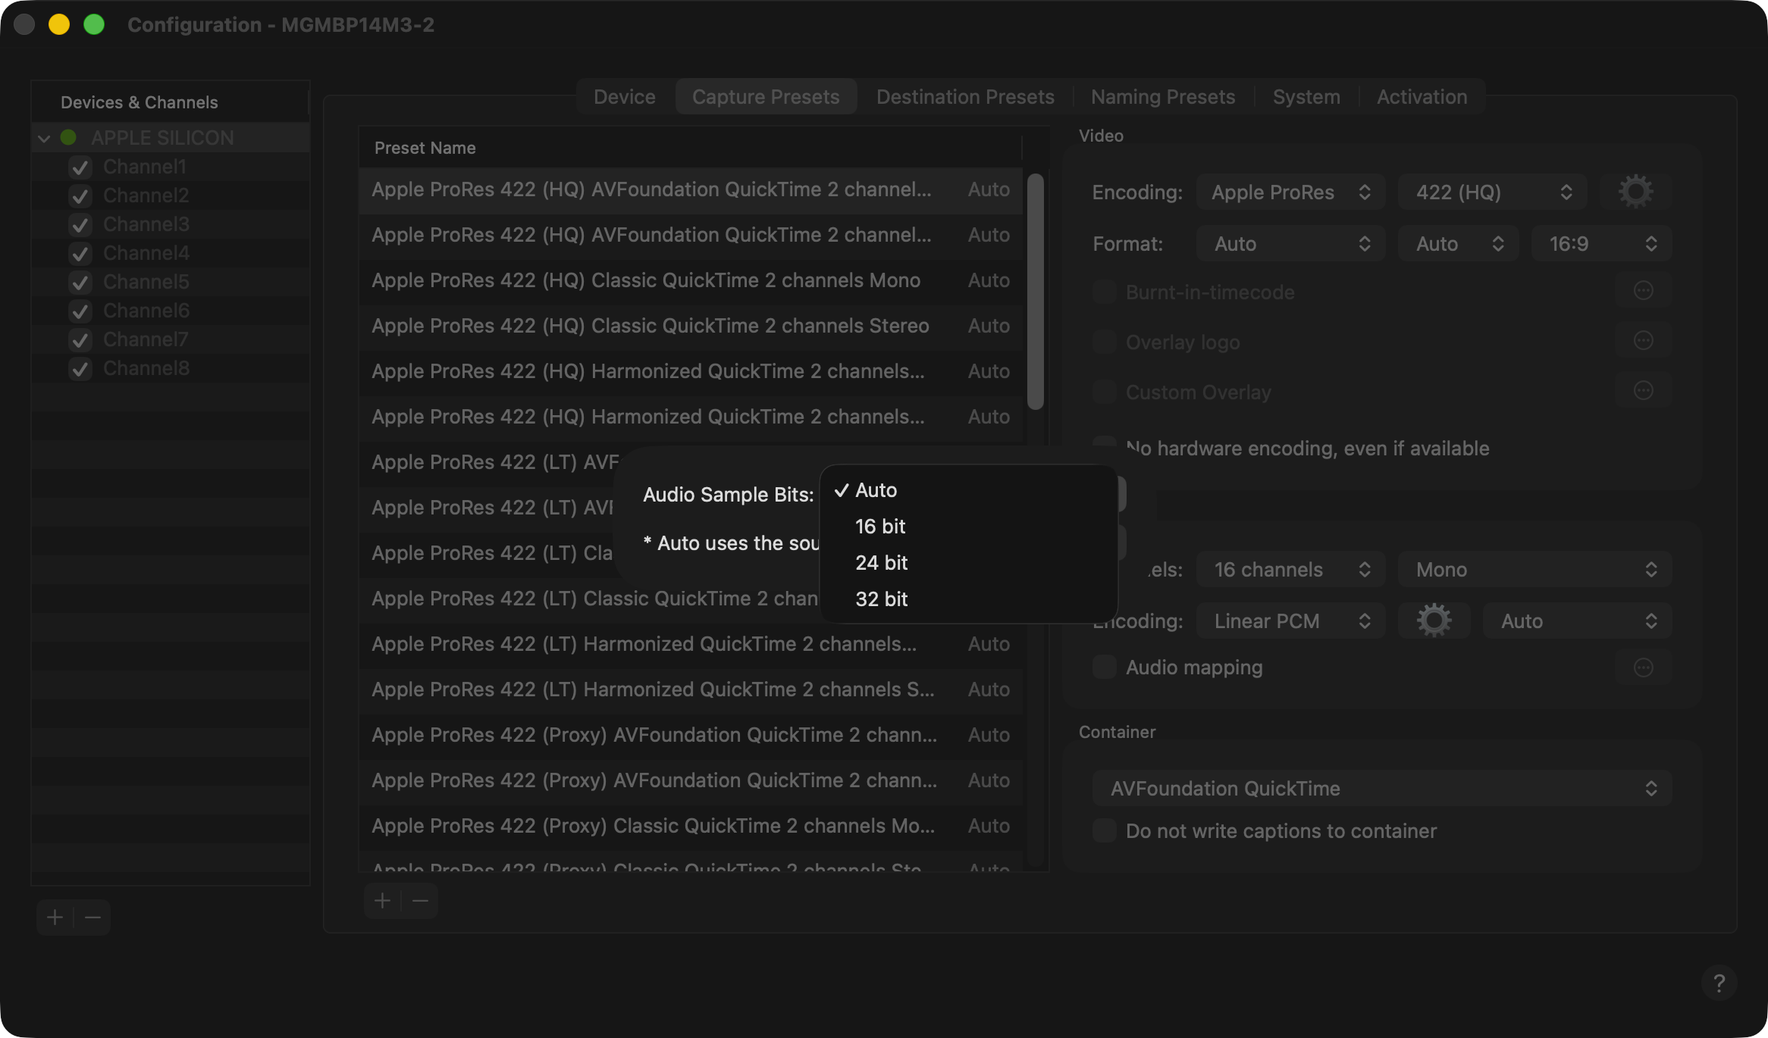
Task: Add a new capture preset
Action: tap(383, 900)
